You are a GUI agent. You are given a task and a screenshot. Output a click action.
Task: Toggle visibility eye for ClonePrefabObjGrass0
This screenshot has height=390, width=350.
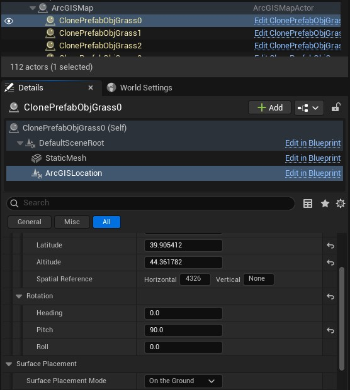pos(9,21)
